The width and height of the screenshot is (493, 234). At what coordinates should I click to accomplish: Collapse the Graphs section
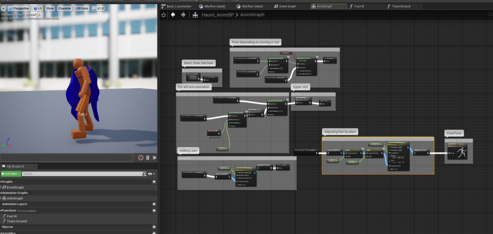tap(1, 182)
